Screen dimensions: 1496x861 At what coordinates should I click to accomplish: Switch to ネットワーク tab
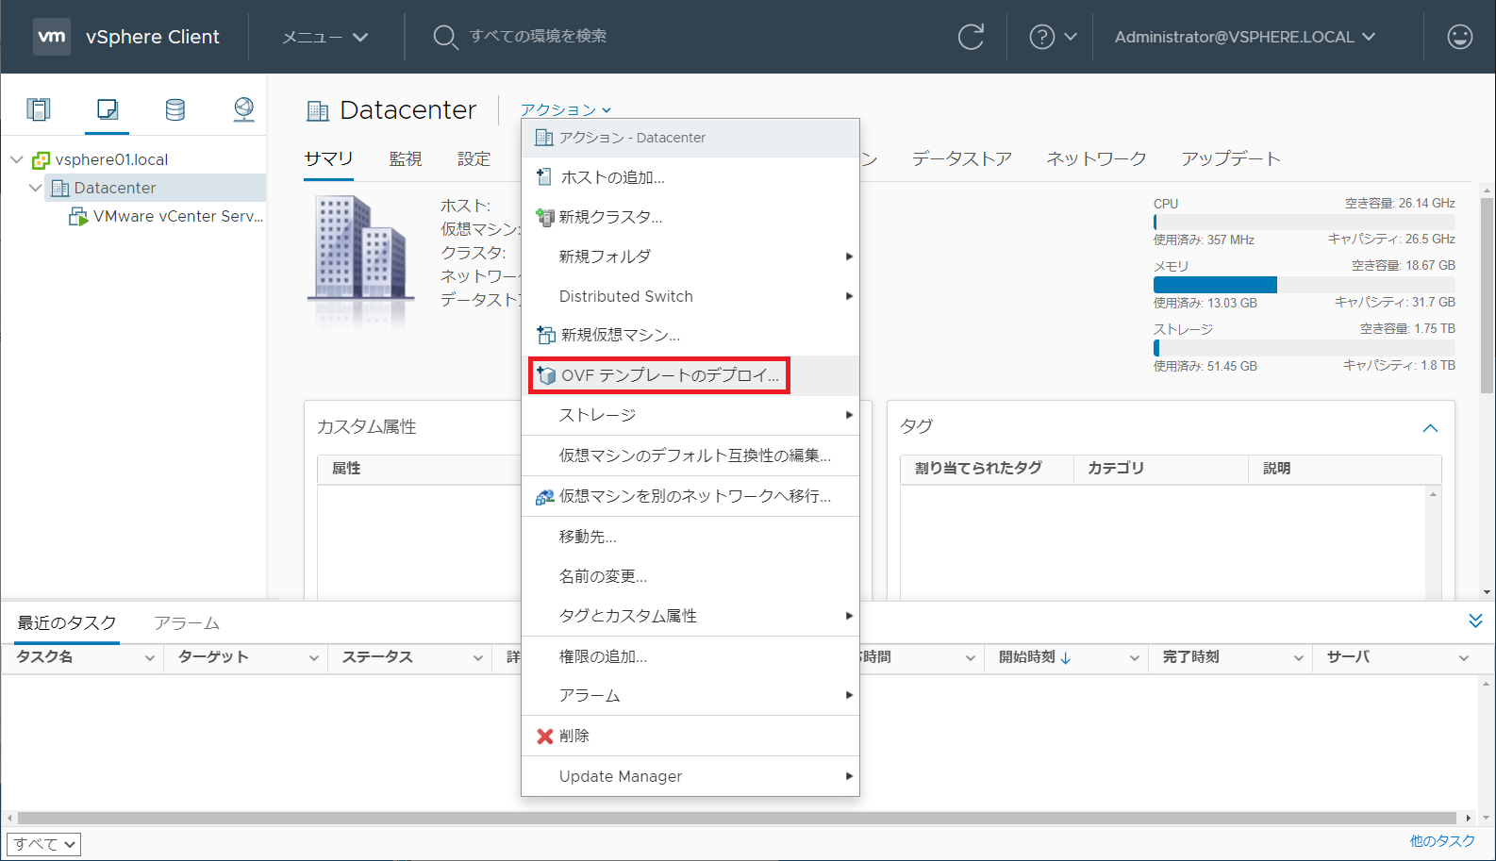tap(1096, 158)
